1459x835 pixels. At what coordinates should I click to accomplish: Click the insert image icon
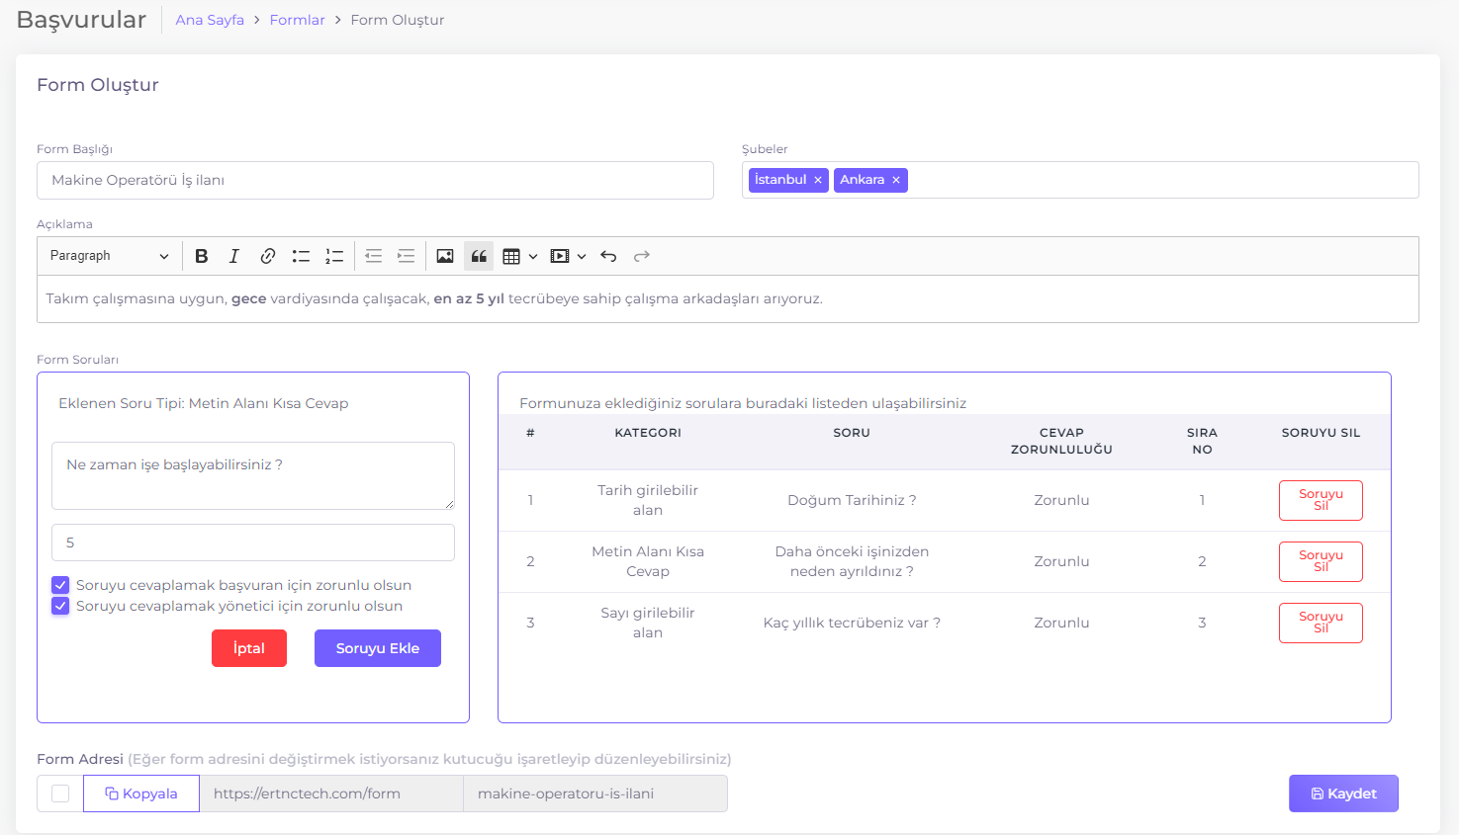point(445,256)
